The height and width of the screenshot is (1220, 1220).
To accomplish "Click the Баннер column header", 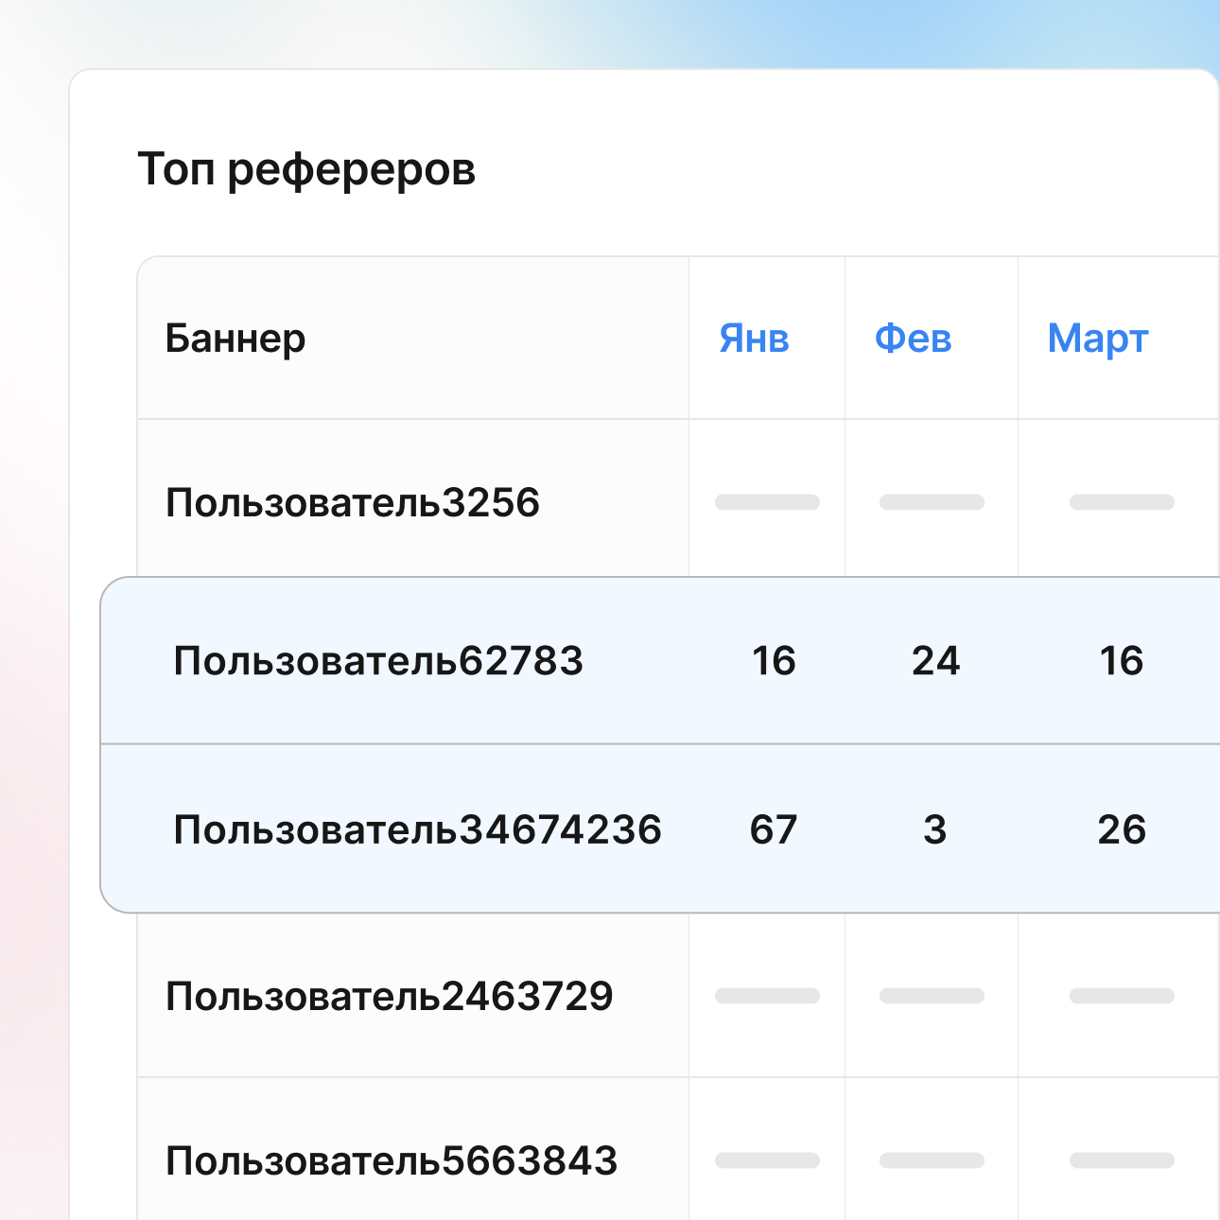I will [235, 339].
